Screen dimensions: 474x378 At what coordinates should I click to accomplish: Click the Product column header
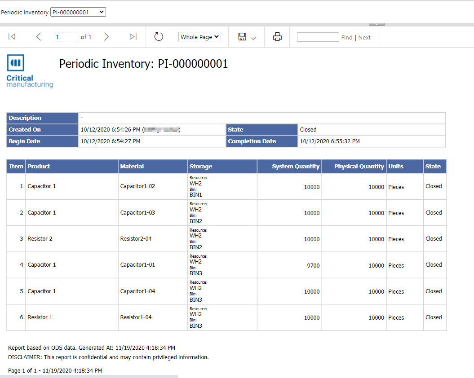(39, 166)
